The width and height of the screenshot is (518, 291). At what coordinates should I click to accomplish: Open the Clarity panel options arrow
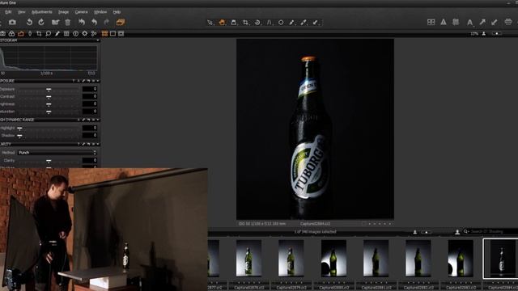(x=98, y=144)
